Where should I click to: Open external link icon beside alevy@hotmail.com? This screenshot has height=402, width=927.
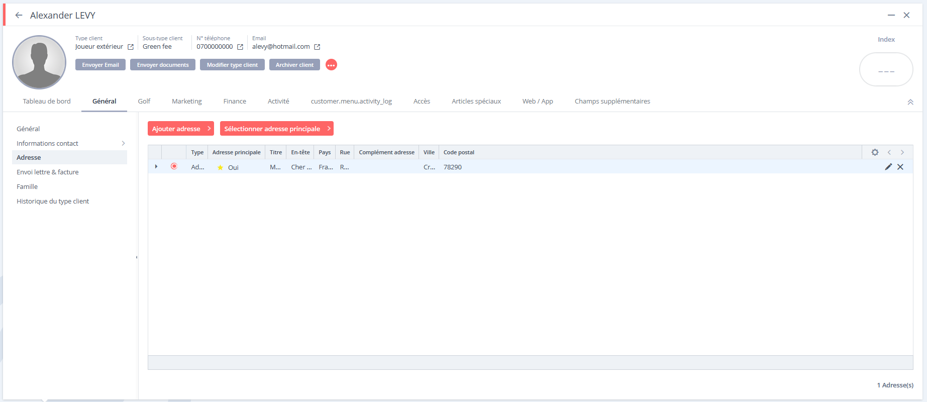tap(317, 47)
